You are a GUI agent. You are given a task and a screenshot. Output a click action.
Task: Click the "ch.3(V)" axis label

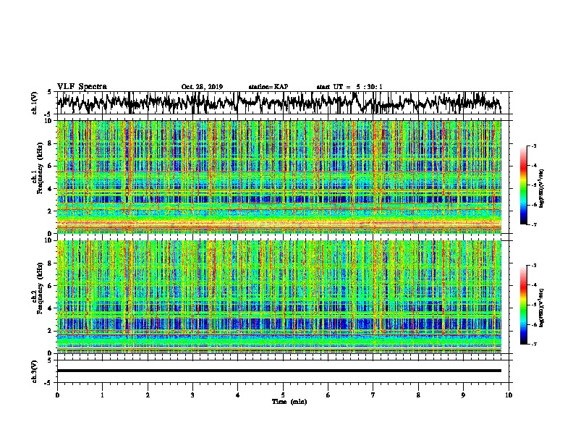[x=34, y=372]
